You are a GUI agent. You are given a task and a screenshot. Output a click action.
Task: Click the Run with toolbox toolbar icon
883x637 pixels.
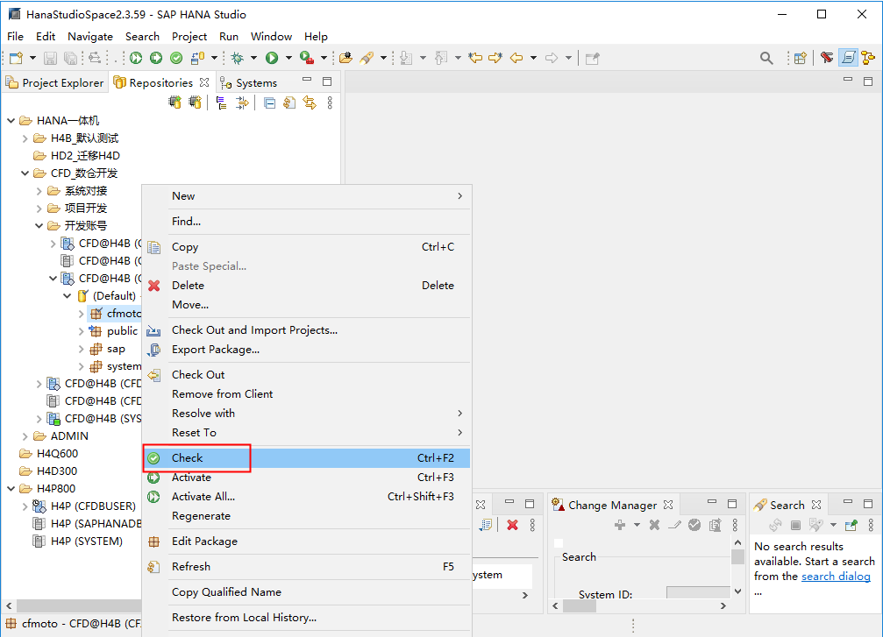click(307, 58)
